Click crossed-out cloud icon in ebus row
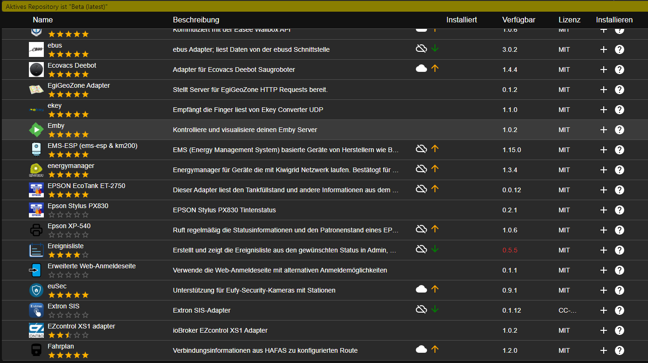The height and width of the screenshot is (363, 648). click(x=421, y=48)
